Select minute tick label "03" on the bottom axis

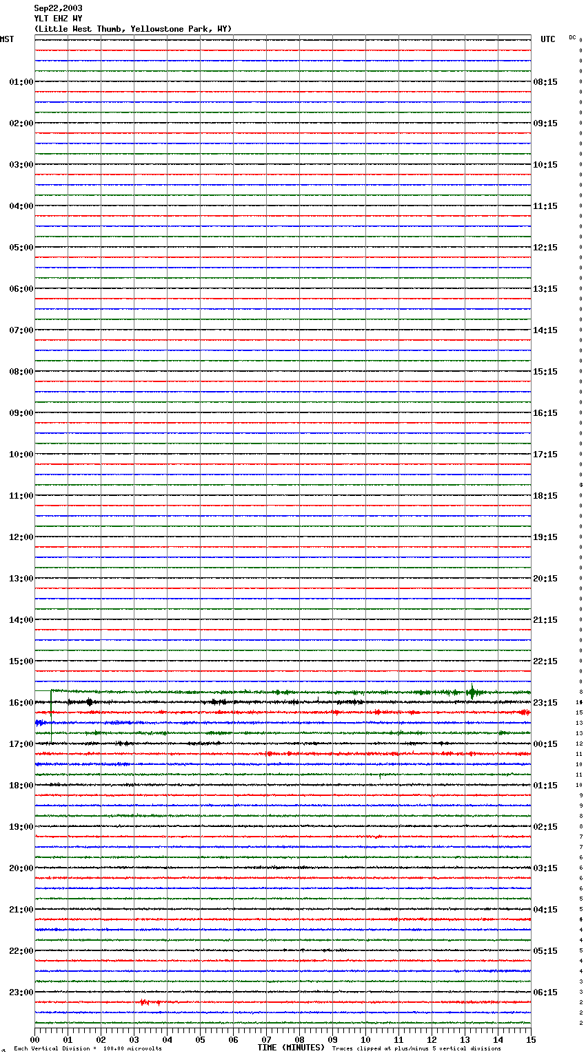click(x=134, y=1039)
